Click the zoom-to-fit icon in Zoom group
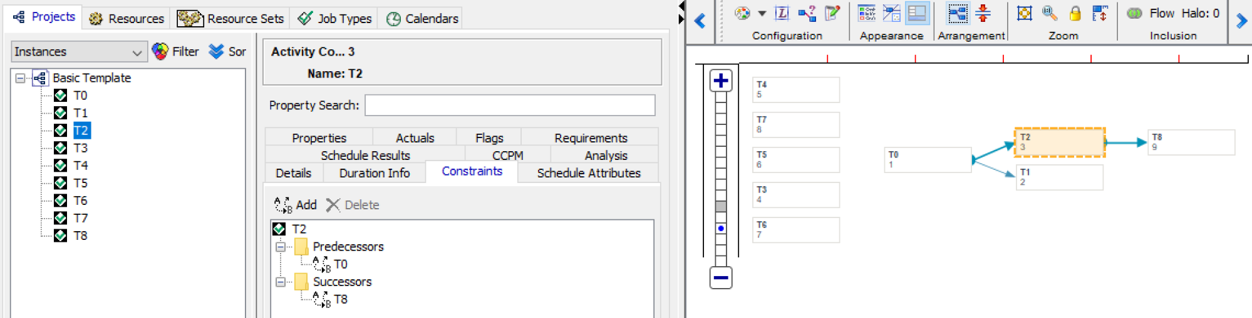Screen dimensions: 1252x318 coord(1025,13)
